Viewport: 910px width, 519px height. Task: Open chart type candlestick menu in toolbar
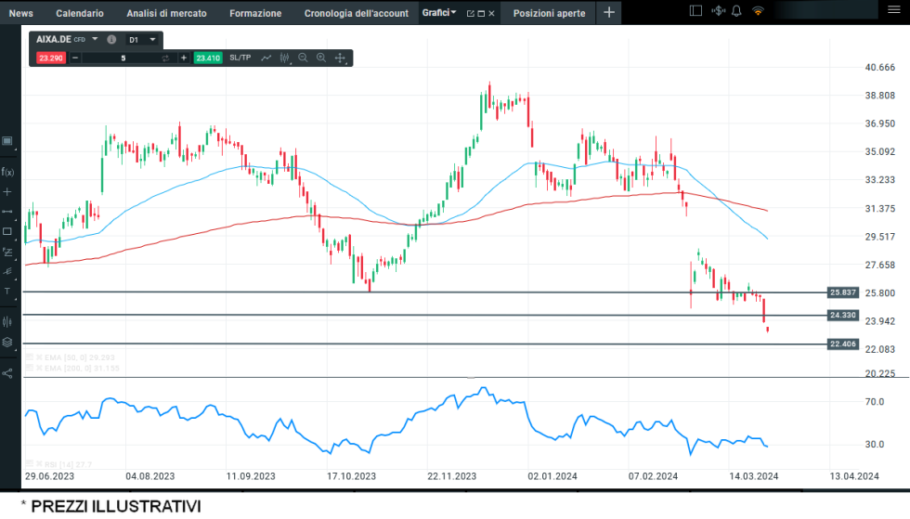285,58
